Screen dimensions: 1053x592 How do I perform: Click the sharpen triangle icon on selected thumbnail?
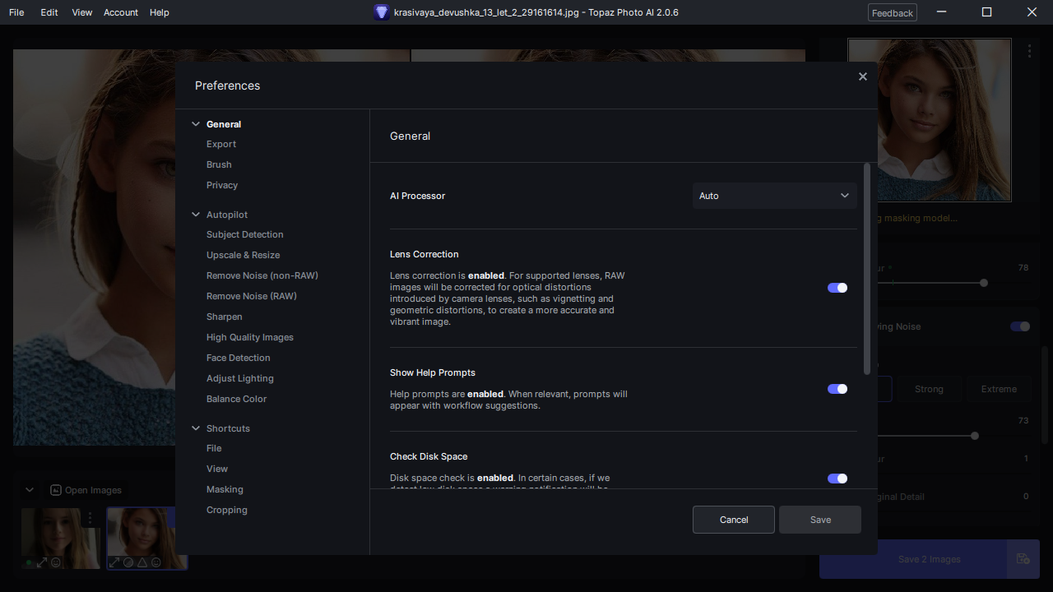point(142,562)
